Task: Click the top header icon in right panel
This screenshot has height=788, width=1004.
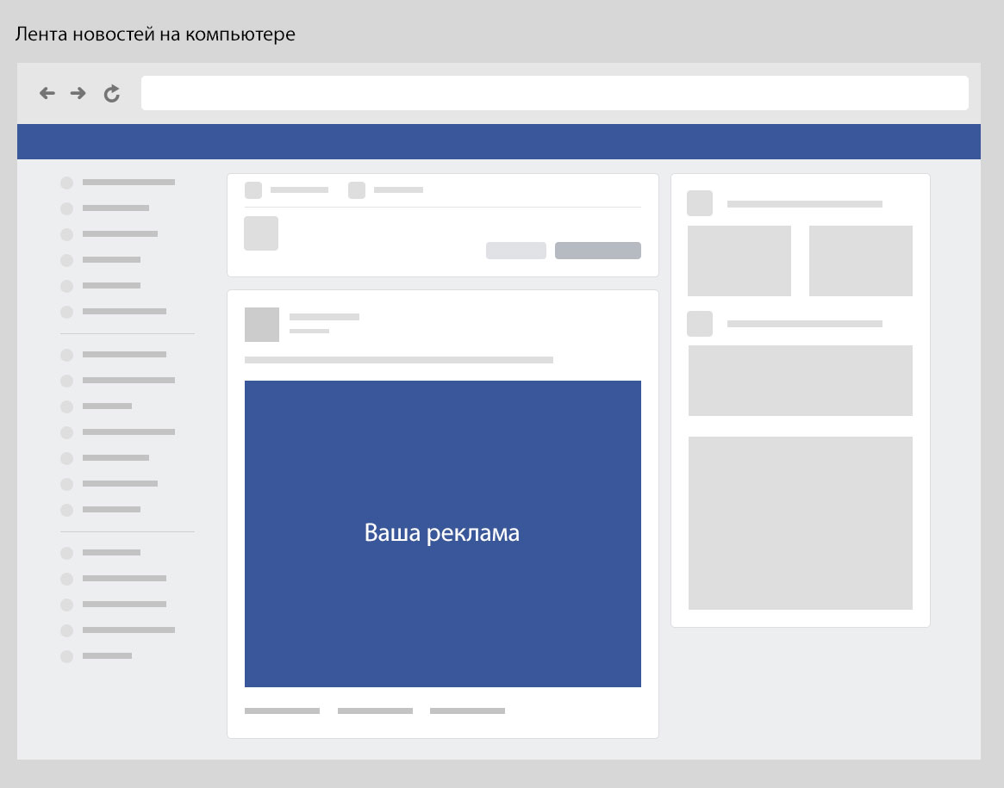Action: click(700, 204)
